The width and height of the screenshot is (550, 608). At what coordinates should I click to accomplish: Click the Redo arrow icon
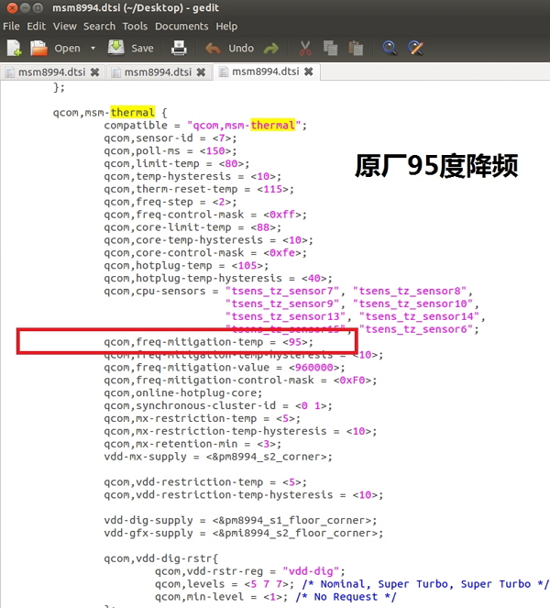[x=271, y=48]
